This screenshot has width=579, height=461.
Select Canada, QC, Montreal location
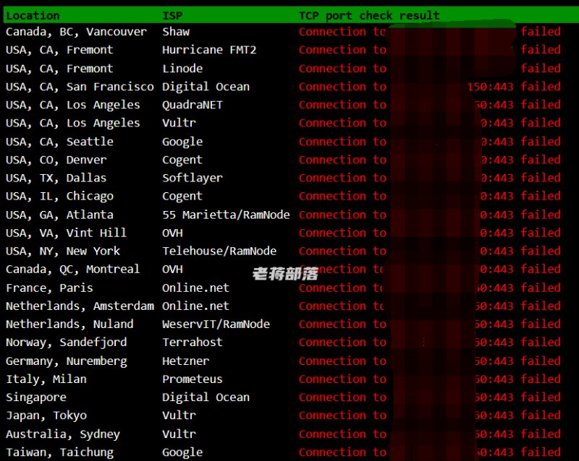point(73,270)
